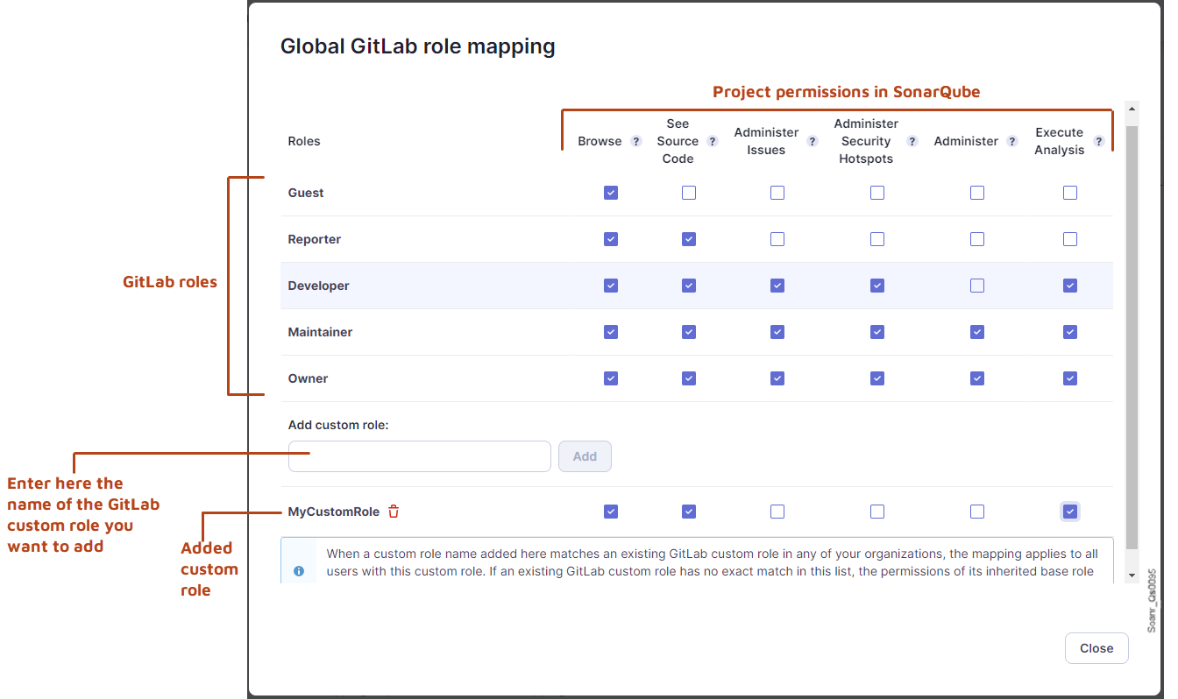Click the Add button
1178x699 pixels.
(585, 455)
